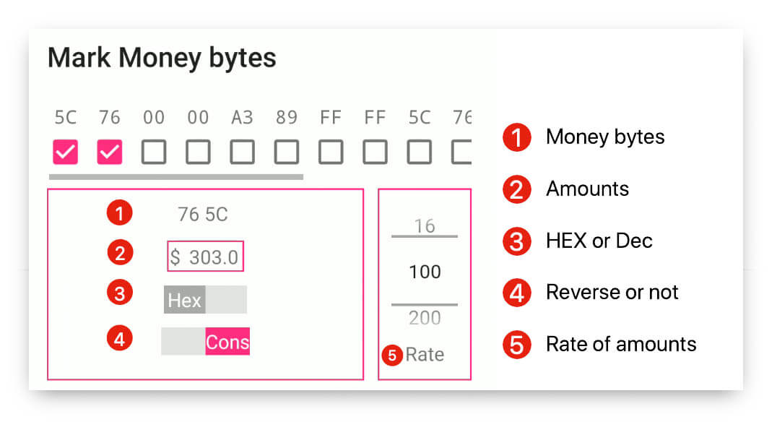Toggle the Cons reverse switch

pos(205,341)
